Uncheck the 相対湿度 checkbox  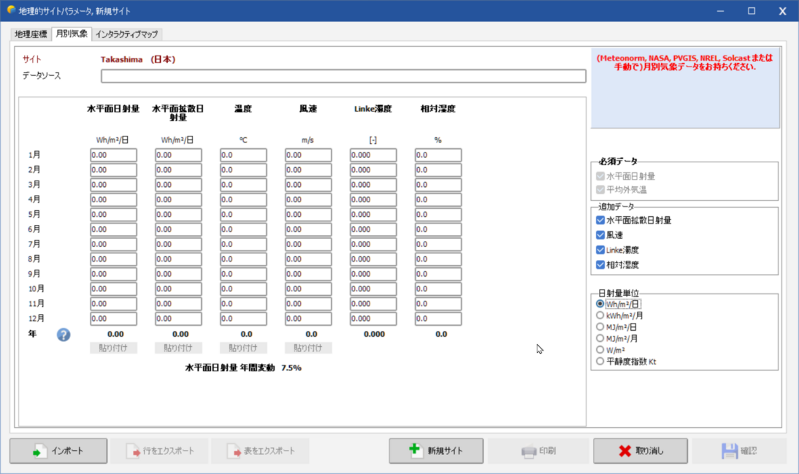tap(600, 265)
